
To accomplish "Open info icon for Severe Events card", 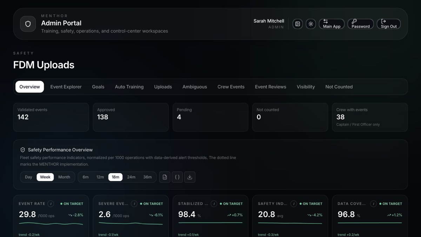I will pos(134,204).
